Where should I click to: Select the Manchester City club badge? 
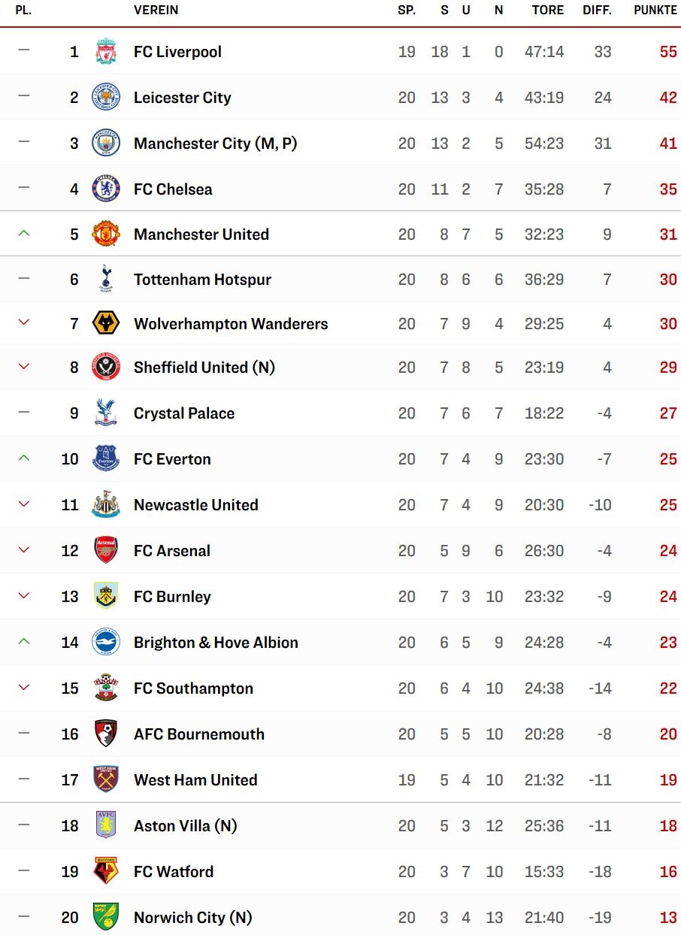click(106, 143)
